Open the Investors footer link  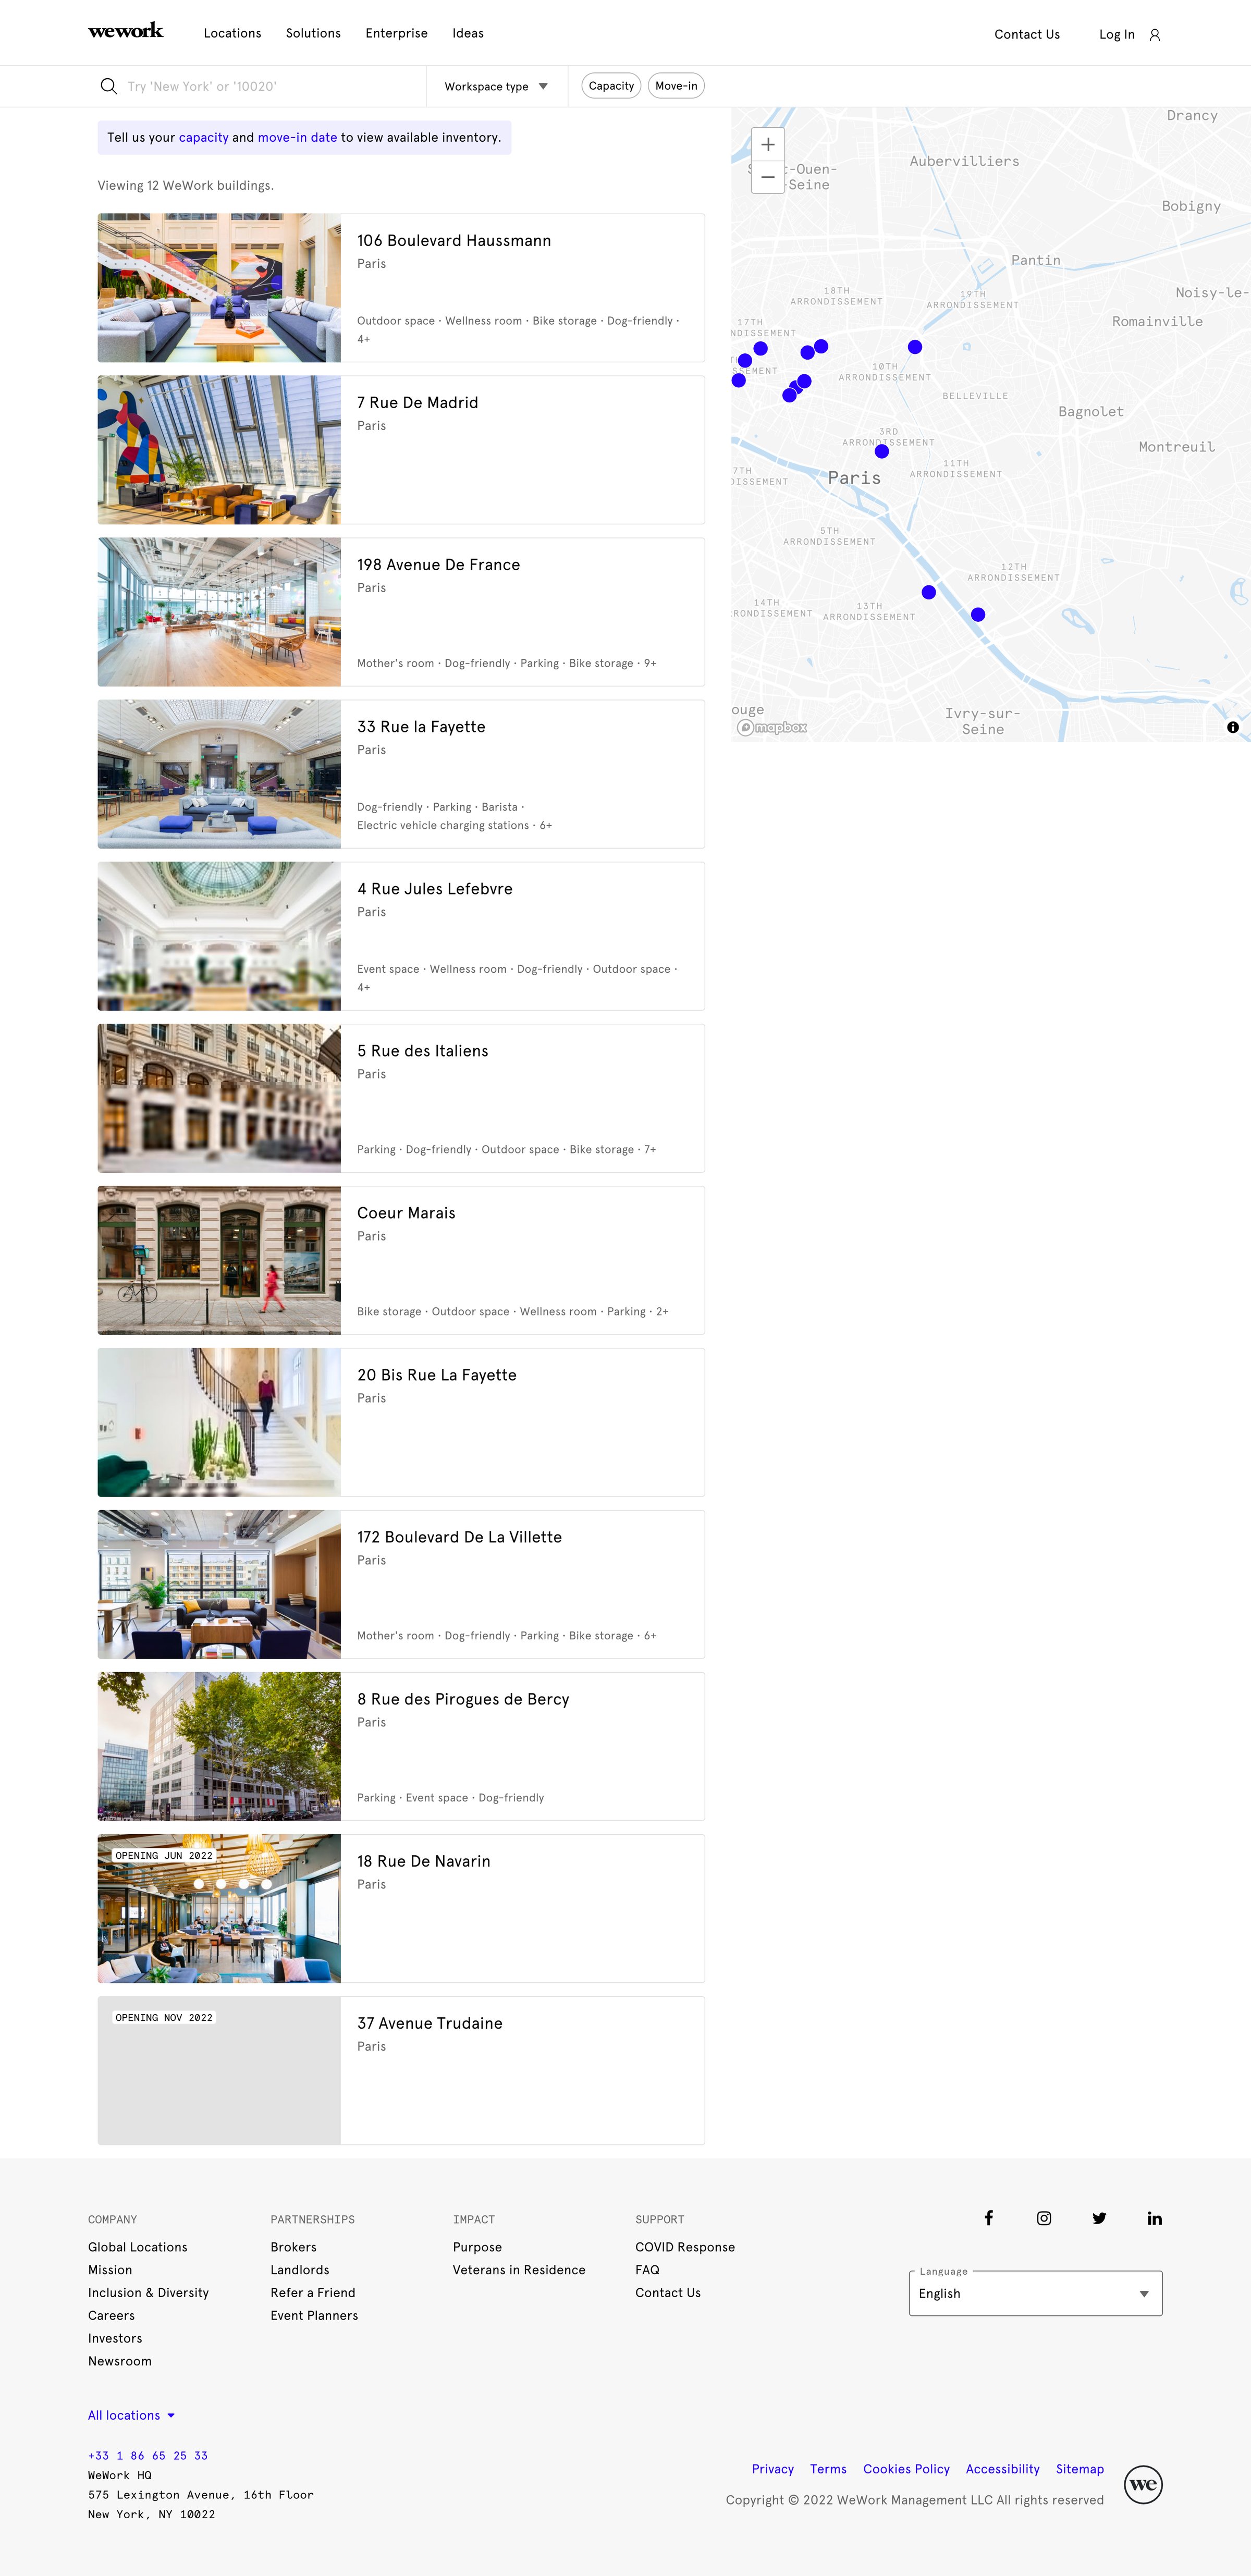115,2338
